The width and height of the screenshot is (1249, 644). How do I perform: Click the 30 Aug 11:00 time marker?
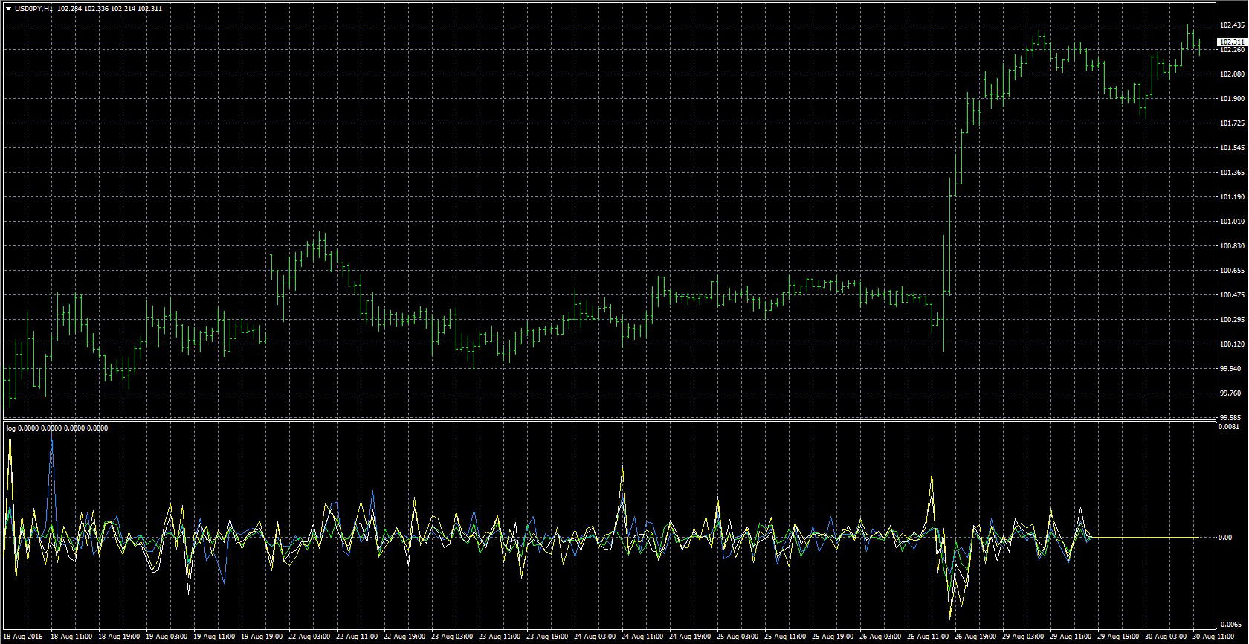pyautogui.click(x=1214, y=637)
